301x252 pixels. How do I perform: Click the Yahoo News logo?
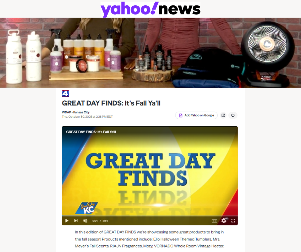coord(150,9)
